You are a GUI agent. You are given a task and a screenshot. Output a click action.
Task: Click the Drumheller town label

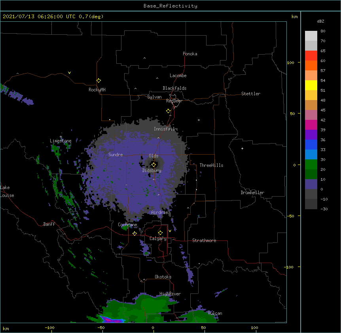point(252,193)
